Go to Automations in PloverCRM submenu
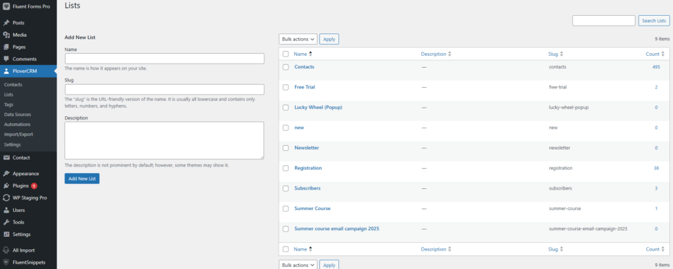This screenshot has height=269, width=673. point(17,124)
